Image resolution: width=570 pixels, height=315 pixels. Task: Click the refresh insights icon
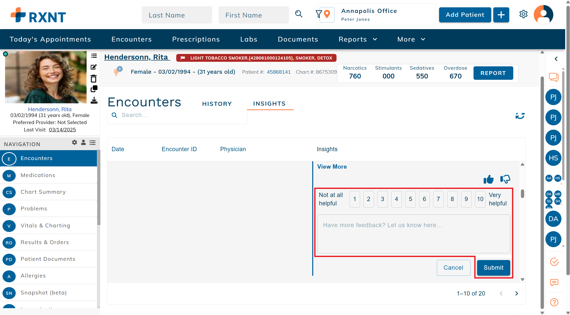pos(520,116)
